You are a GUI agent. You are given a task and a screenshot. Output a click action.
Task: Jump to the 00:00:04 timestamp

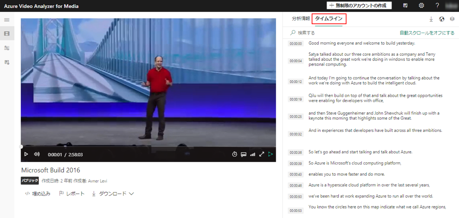pos(296,61)
